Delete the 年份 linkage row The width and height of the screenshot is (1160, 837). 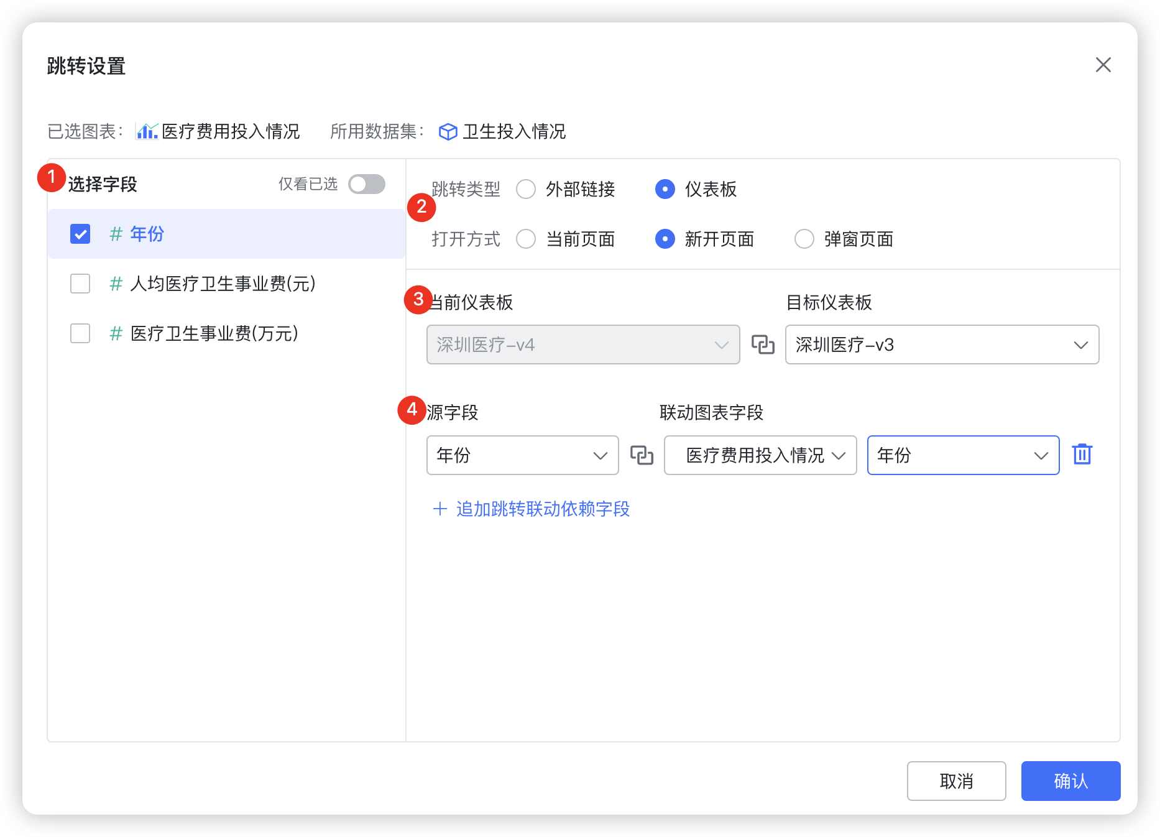click(1082, 454)
